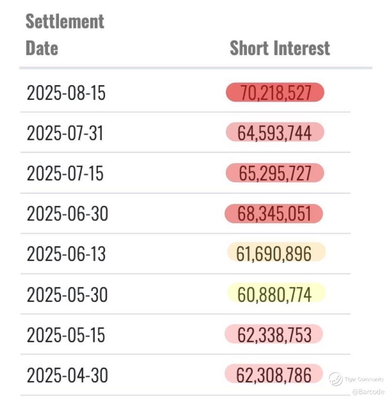
Task: Select the 2025-06-13 settlement date
Action: [x=66, y=254]
